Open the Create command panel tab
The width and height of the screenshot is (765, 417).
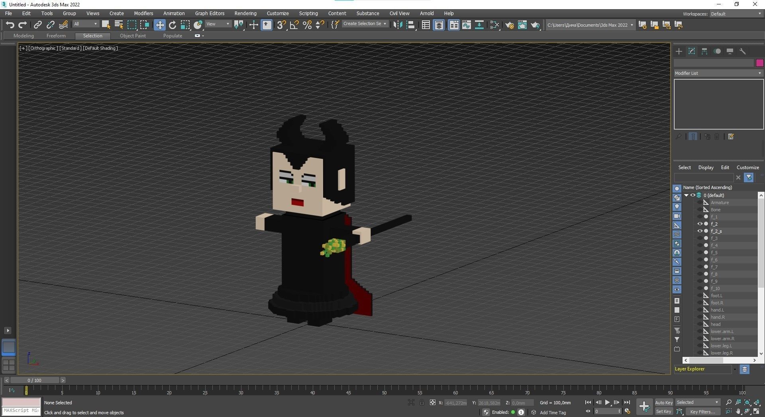(x=679, y=51)
